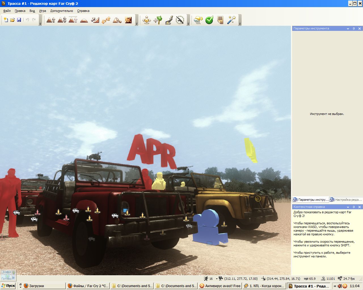Choose the road drawing tool
The width and height of the screenshot is (363, 290).
coord(169,20)
